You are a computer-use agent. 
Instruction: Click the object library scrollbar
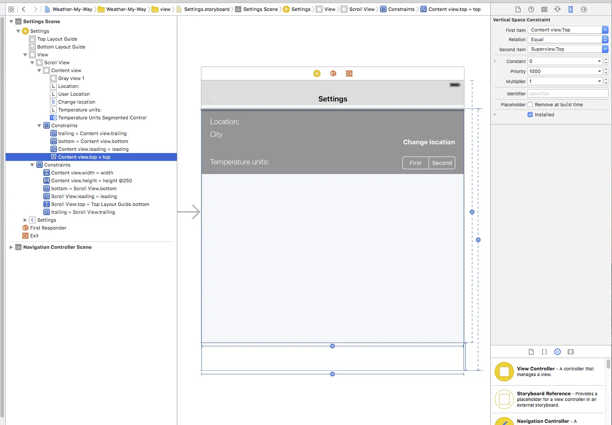click(x=608, y=364)
